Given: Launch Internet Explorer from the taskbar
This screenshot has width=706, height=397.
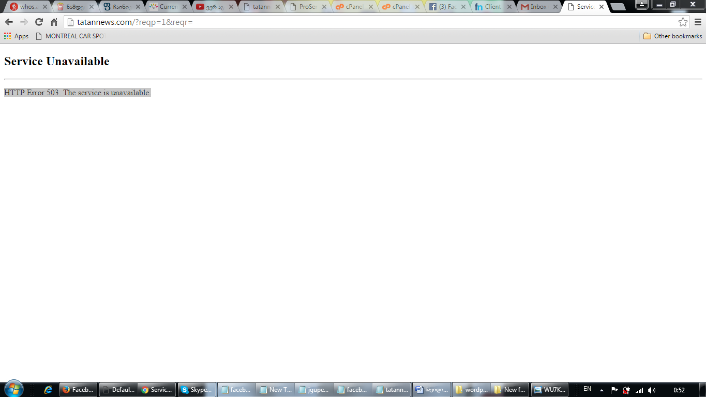Looking at the screenshot, I should tap(49, 390).
